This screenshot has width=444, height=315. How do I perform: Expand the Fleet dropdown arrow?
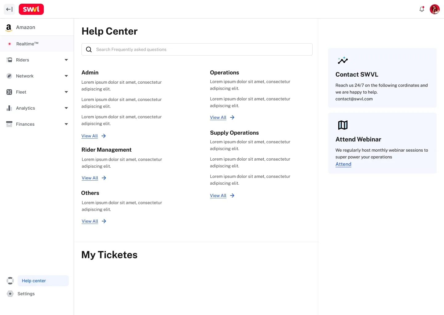(x=66, y=92)
